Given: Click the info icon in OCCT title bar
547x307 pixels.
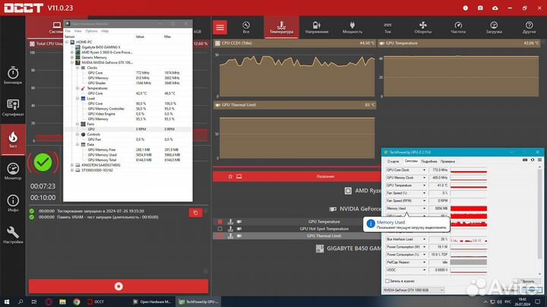Looking at the screenshot, I should click(x=466, y=8).
